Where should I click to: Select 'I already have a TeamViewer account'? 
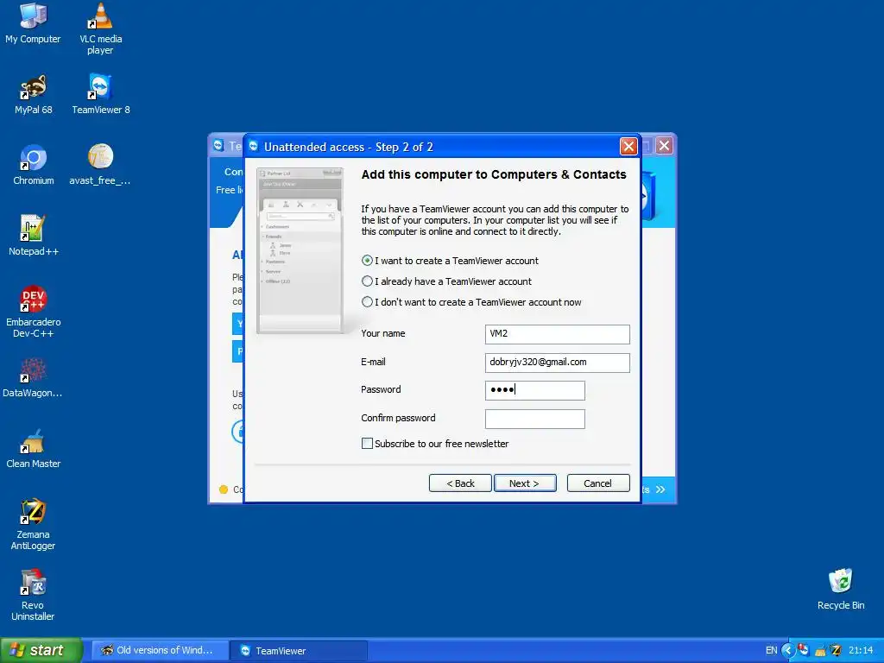(x=446, y=281)
